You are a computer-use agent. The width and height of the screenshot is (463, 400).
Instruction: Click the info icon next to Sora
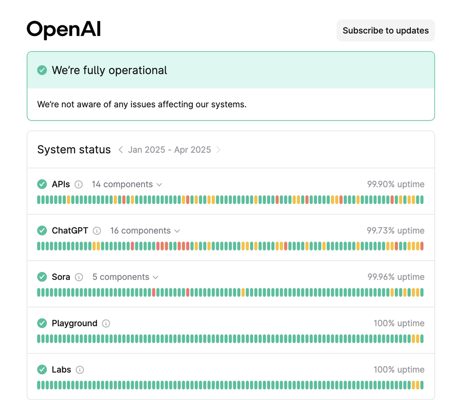tap(79, 277)
